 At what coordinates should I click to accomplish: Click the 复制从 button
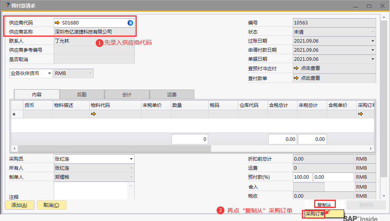coord(326,205)
